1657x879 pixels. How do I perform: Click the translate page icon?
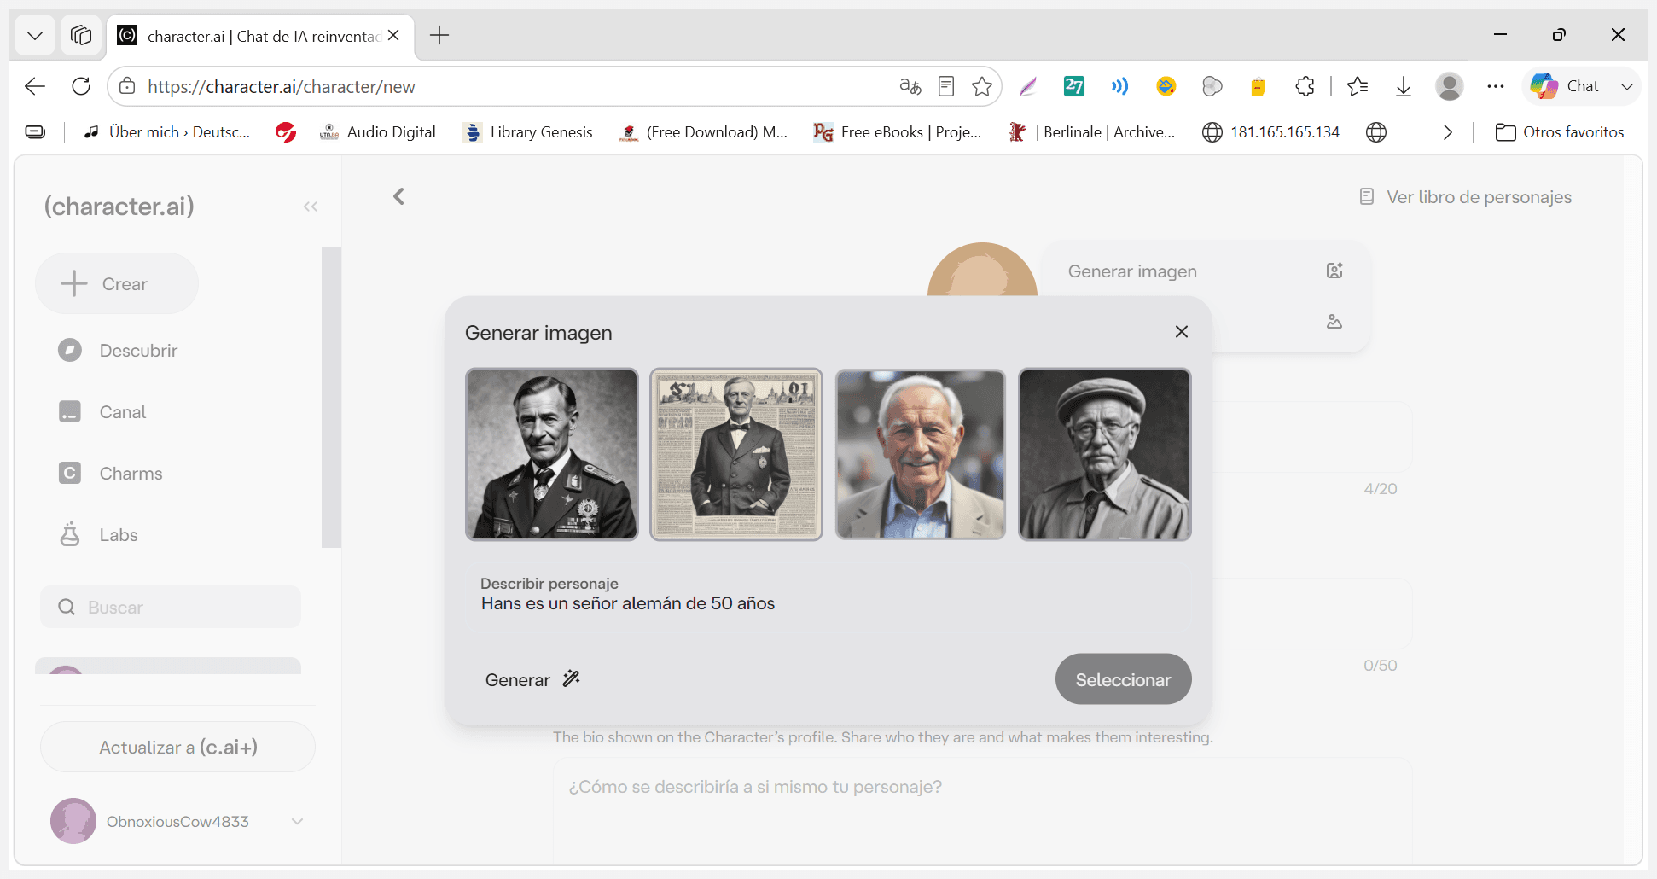pyautogui.click(x=910, y=86)
